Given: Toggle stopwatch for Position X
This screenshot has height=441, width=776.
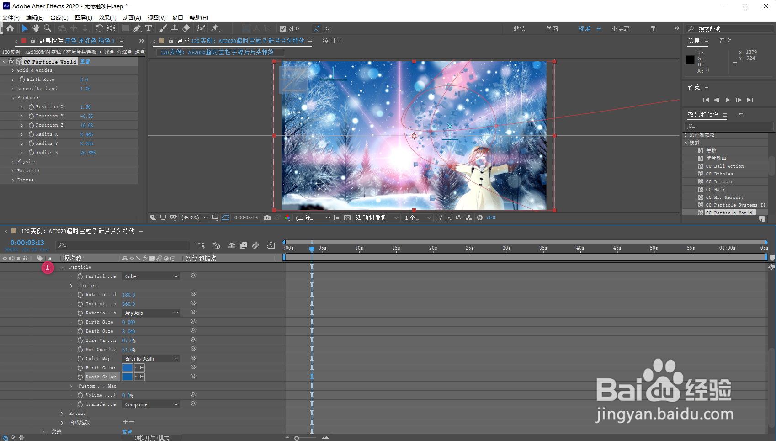Looking at the screenshot, I should (31, 107).
